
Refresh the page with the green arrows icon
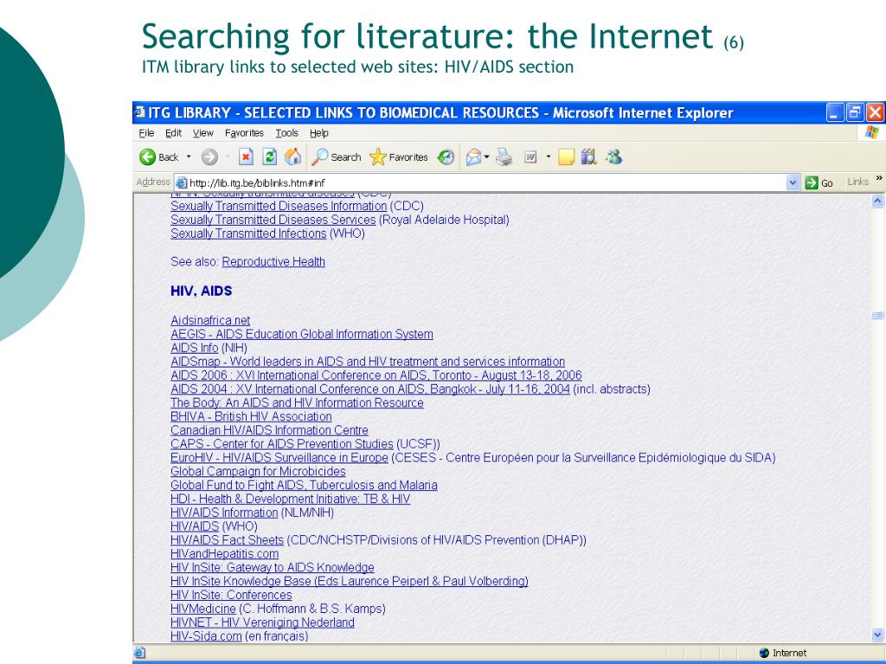(x=270, y=157)
